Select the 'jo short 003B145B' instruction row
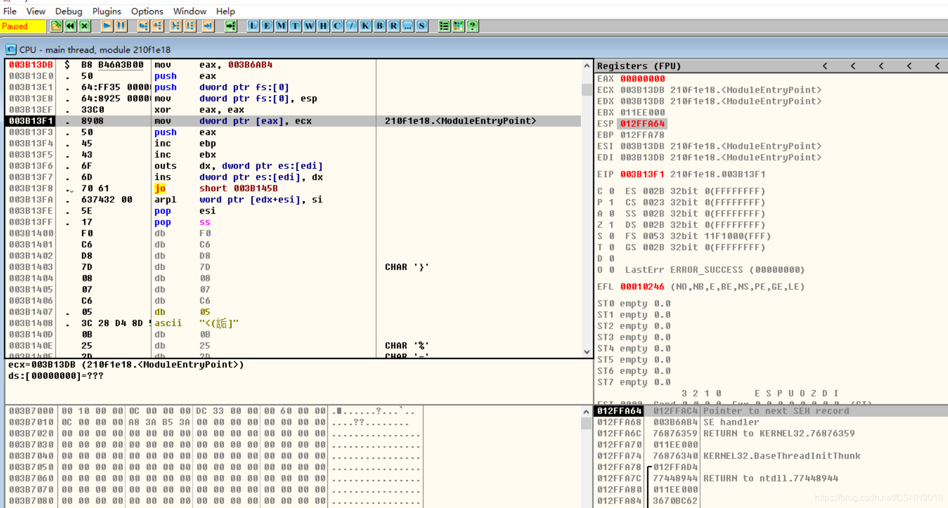 [293, 188]
